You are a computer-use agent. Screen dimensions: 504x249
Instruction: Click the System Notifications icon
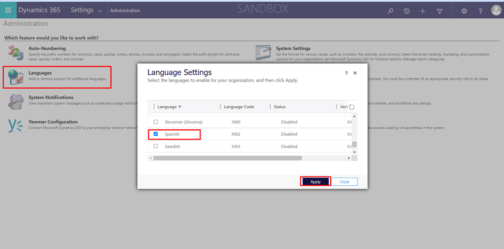click(x=16, y=101)
